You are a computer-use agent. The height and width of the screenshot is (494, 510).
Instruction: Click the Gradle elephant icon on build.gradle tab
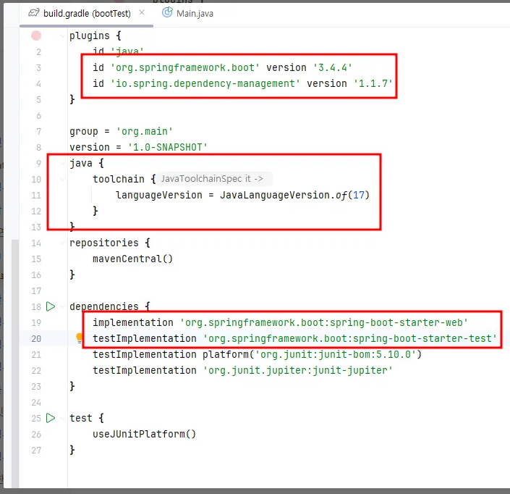click(34, 13)
